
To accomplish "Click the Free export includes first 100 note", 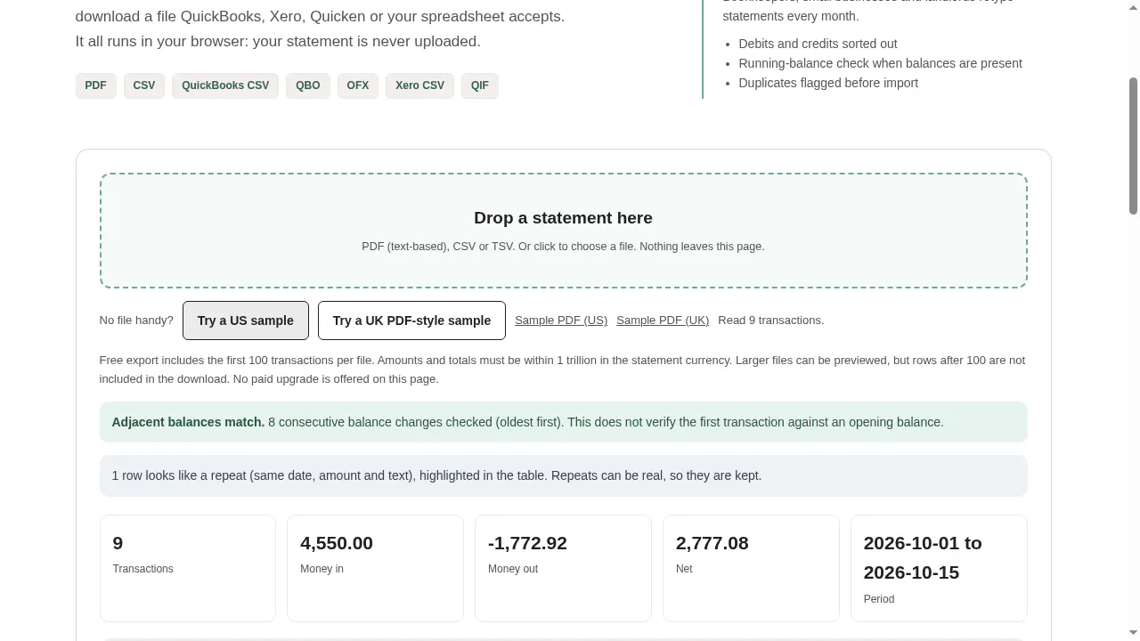I will point(563,369).
